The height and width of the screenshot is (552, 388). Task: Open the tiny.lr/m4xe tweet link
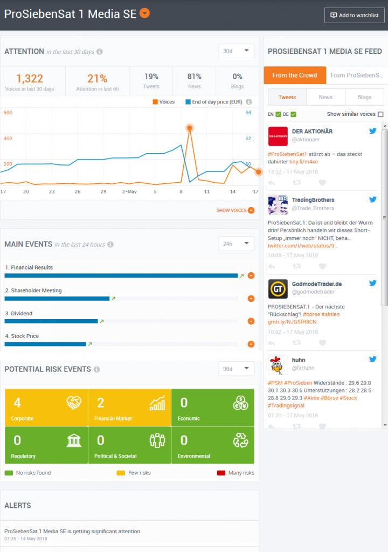(303, 161)
